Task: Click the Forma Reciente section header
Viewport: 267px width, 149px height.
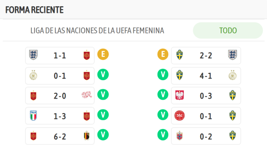Action: pos(34,10)
